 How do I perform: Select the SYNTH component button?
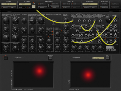point(42,4)
